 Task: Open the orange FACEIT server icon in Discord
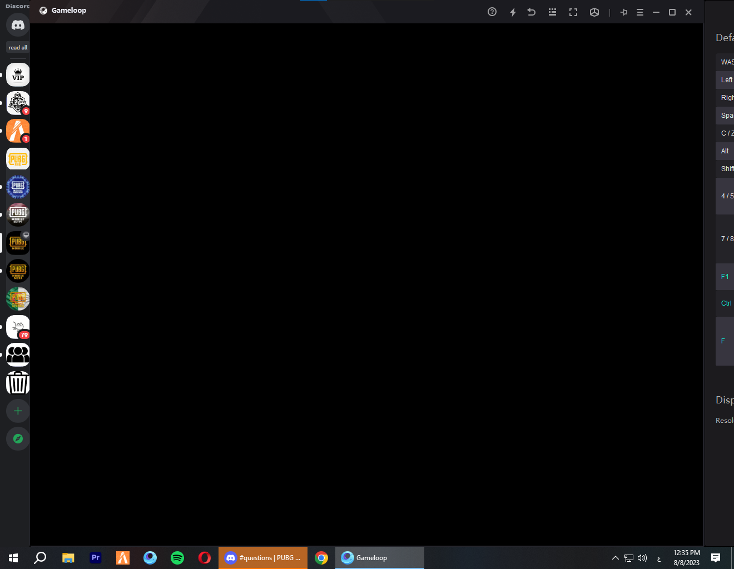[18, 131]
